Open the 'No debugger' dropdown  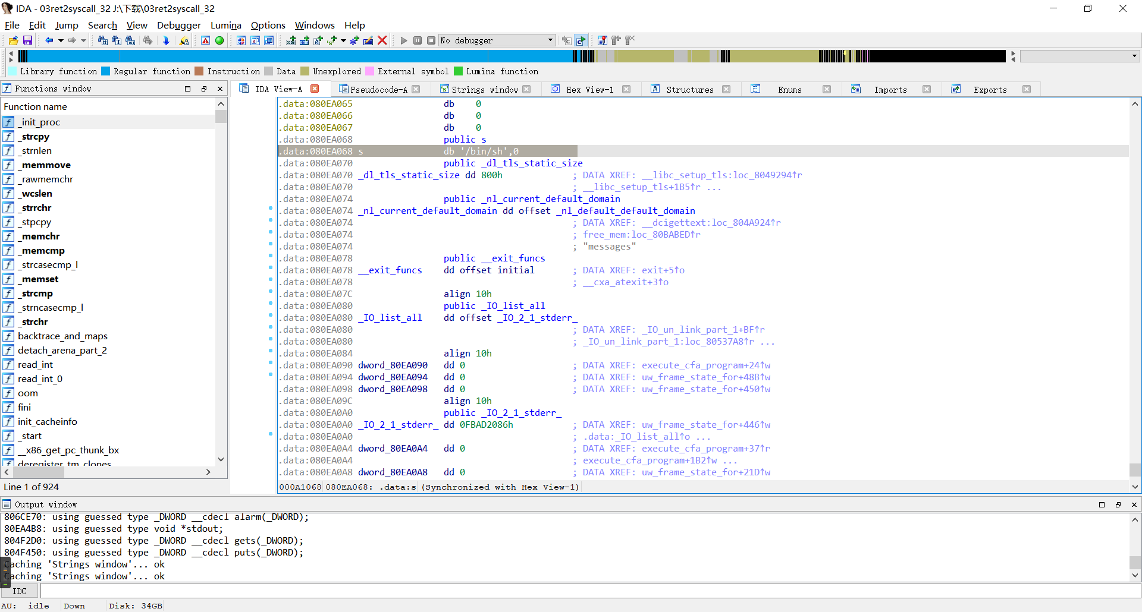pyautogui.click(x=550, y=40)
